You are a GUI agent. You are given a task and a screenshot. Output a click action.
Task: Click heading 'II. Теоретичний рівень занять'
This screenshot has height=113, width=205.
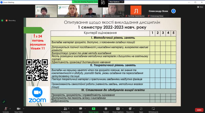coord(113,65)
